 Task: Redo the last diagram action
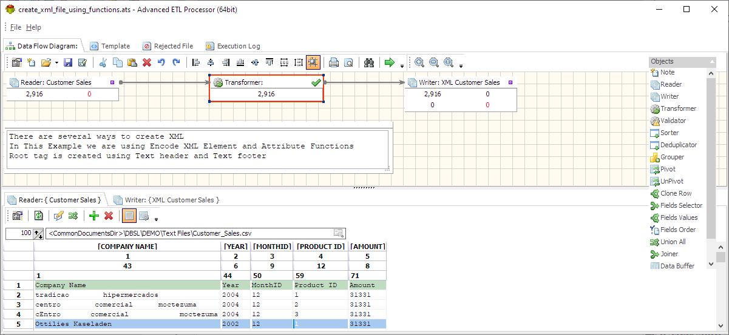pyautogui.click(x=176, y=62)
